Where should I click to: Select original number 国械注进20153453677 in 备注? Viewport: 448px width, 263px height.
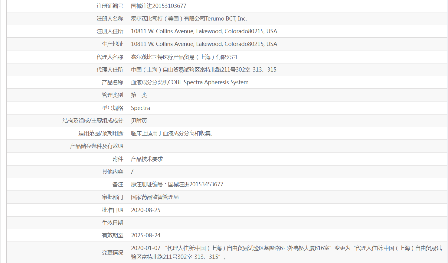(196, 184)
